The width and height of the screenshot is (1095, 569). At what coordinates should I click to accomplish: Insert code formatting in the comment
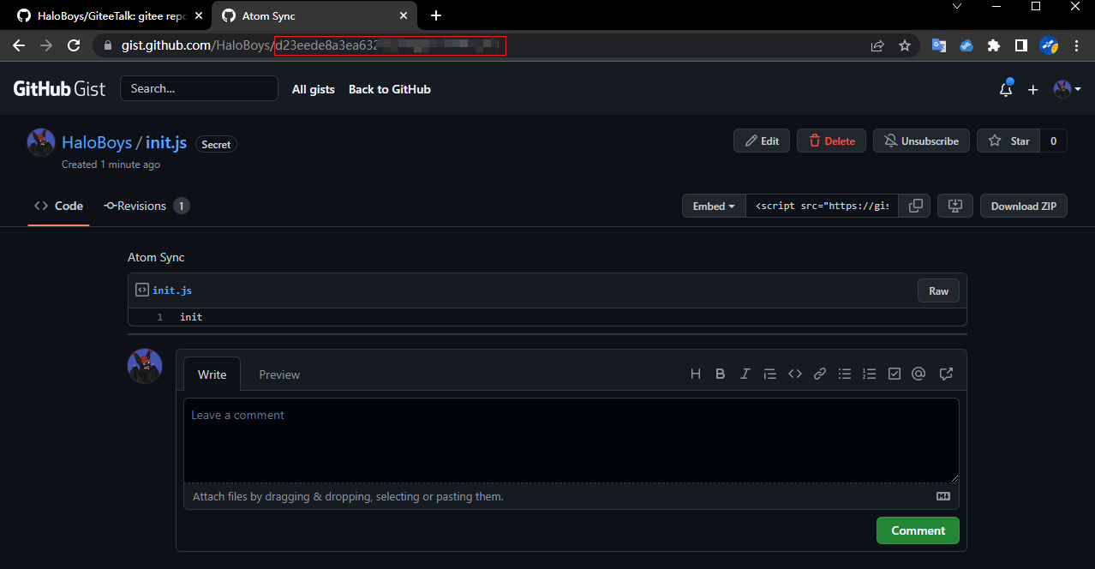[x=795, y=374]
